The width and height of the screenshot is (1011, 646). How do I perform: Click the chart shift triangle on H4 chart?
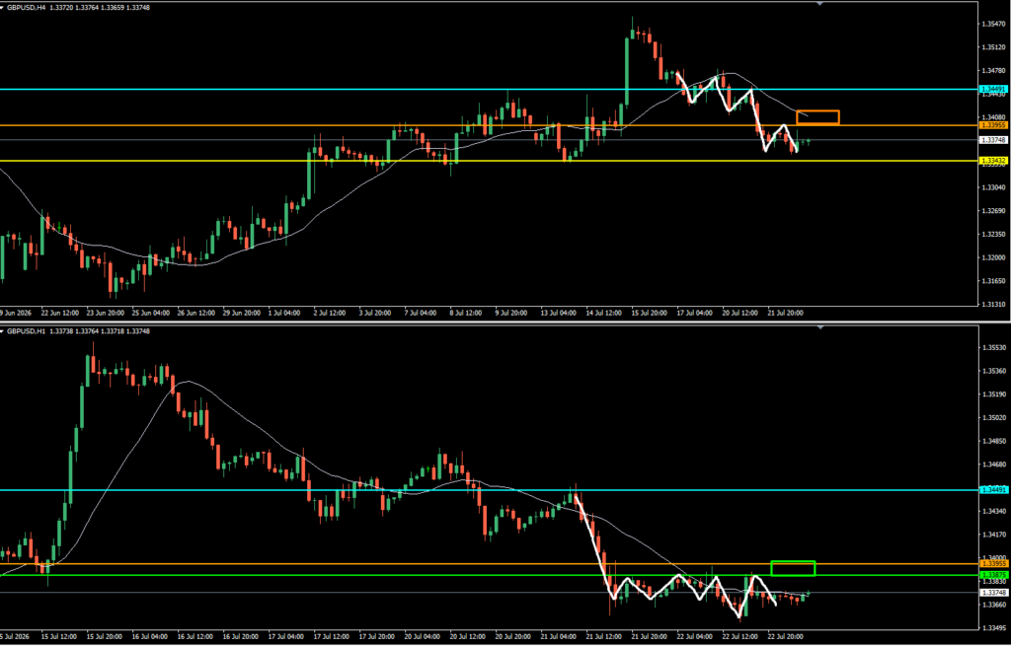pos(820,4)
